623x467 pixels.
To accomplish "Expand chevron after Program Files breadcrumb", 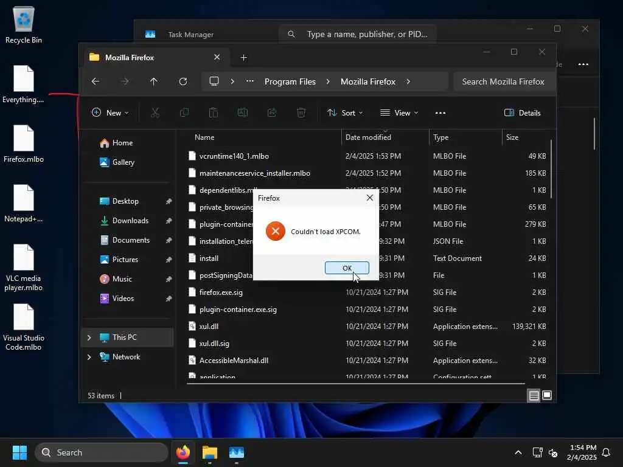I will [x=328, y=81].
